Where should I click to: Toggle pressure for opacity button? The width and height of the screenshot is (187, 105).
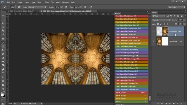[x=66, y=7]
